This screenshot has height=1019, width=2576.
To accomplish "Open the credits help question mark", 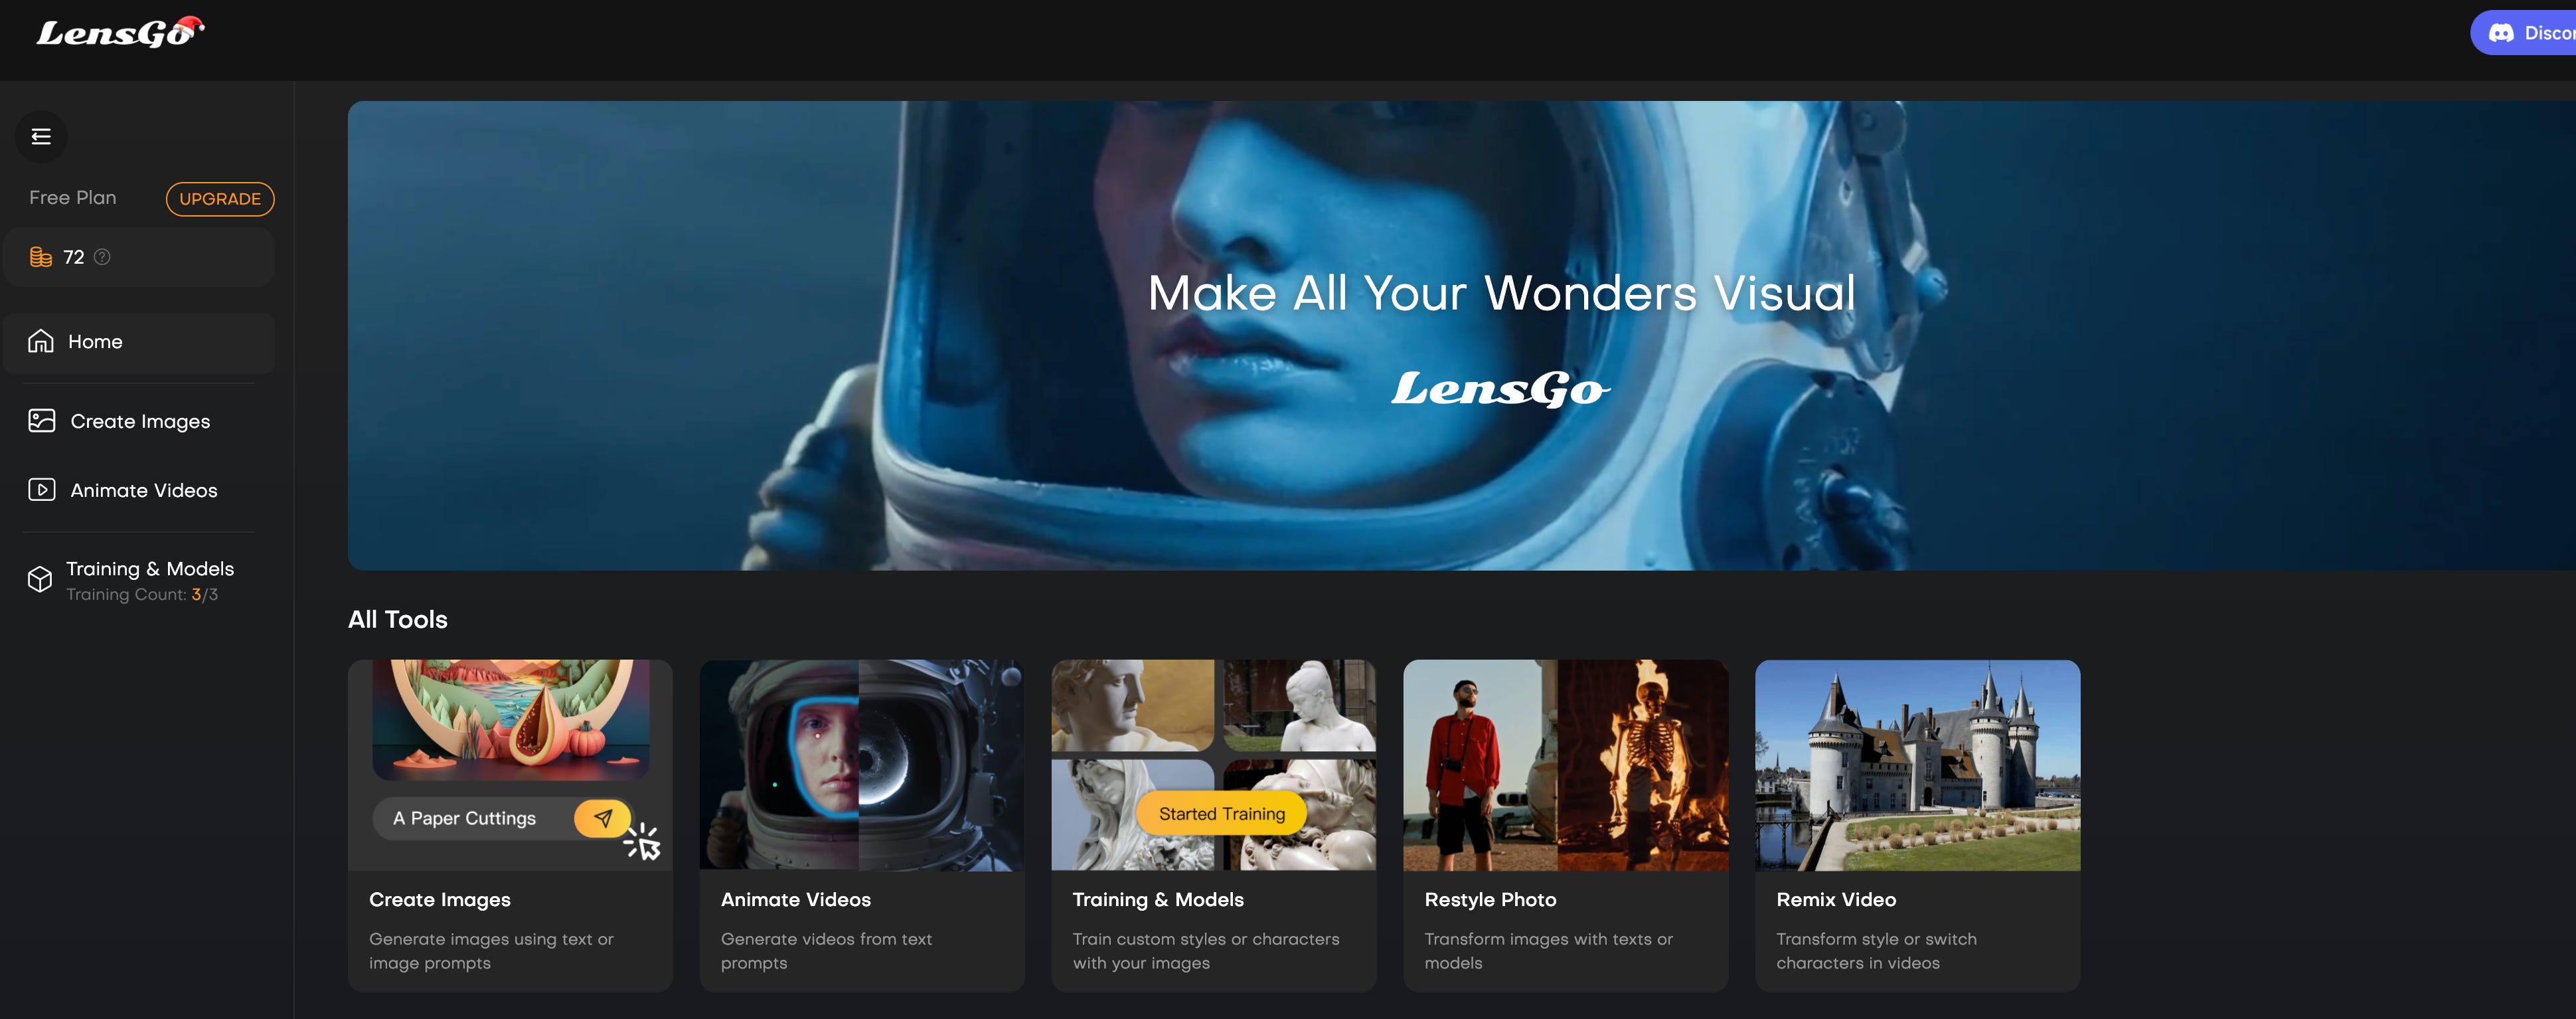I will tap(102, 257).
